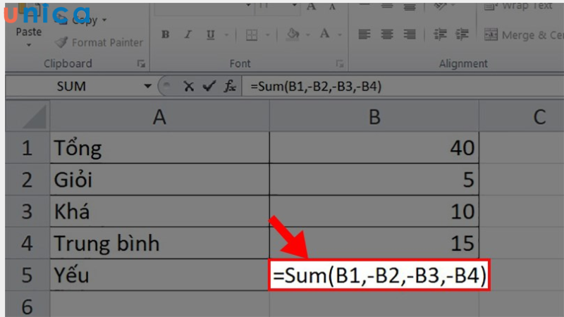Viewport: 564px width, 317px height.
Task: Enable Wrap Text
Action: pos(518,6)
